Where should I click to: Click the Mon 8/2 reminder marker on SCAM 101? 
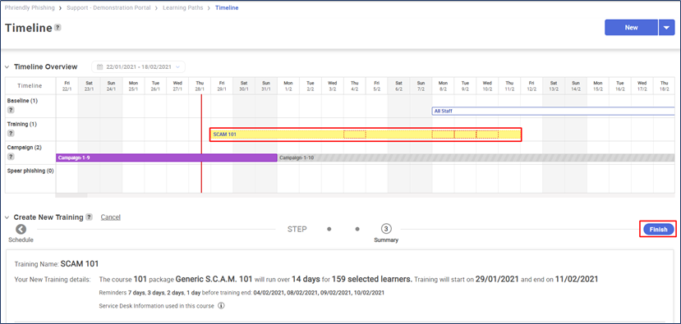pyautogui.click(x=443, y=135)
